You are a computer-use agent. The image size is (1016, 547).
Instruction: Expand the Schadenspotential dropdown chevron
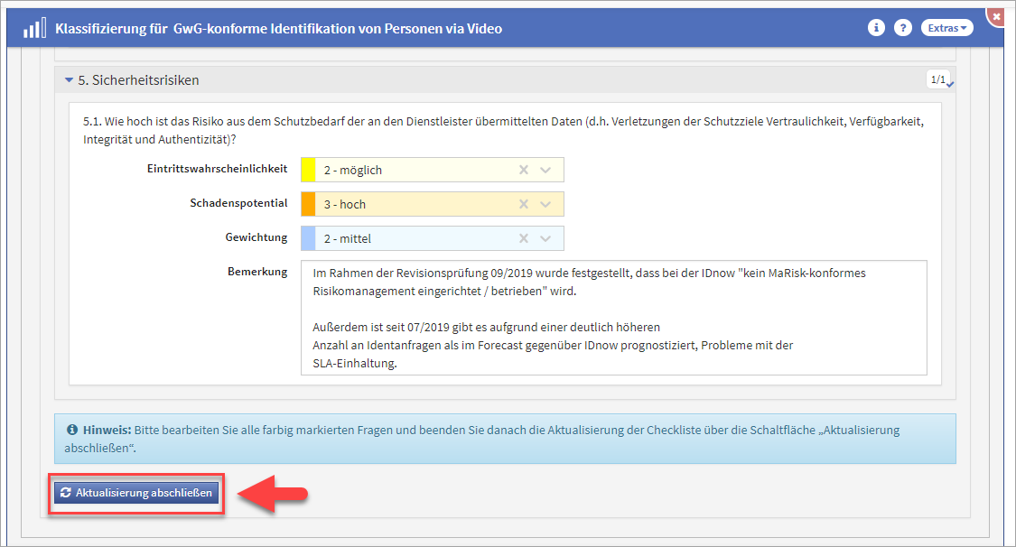[x=545, y=204]
